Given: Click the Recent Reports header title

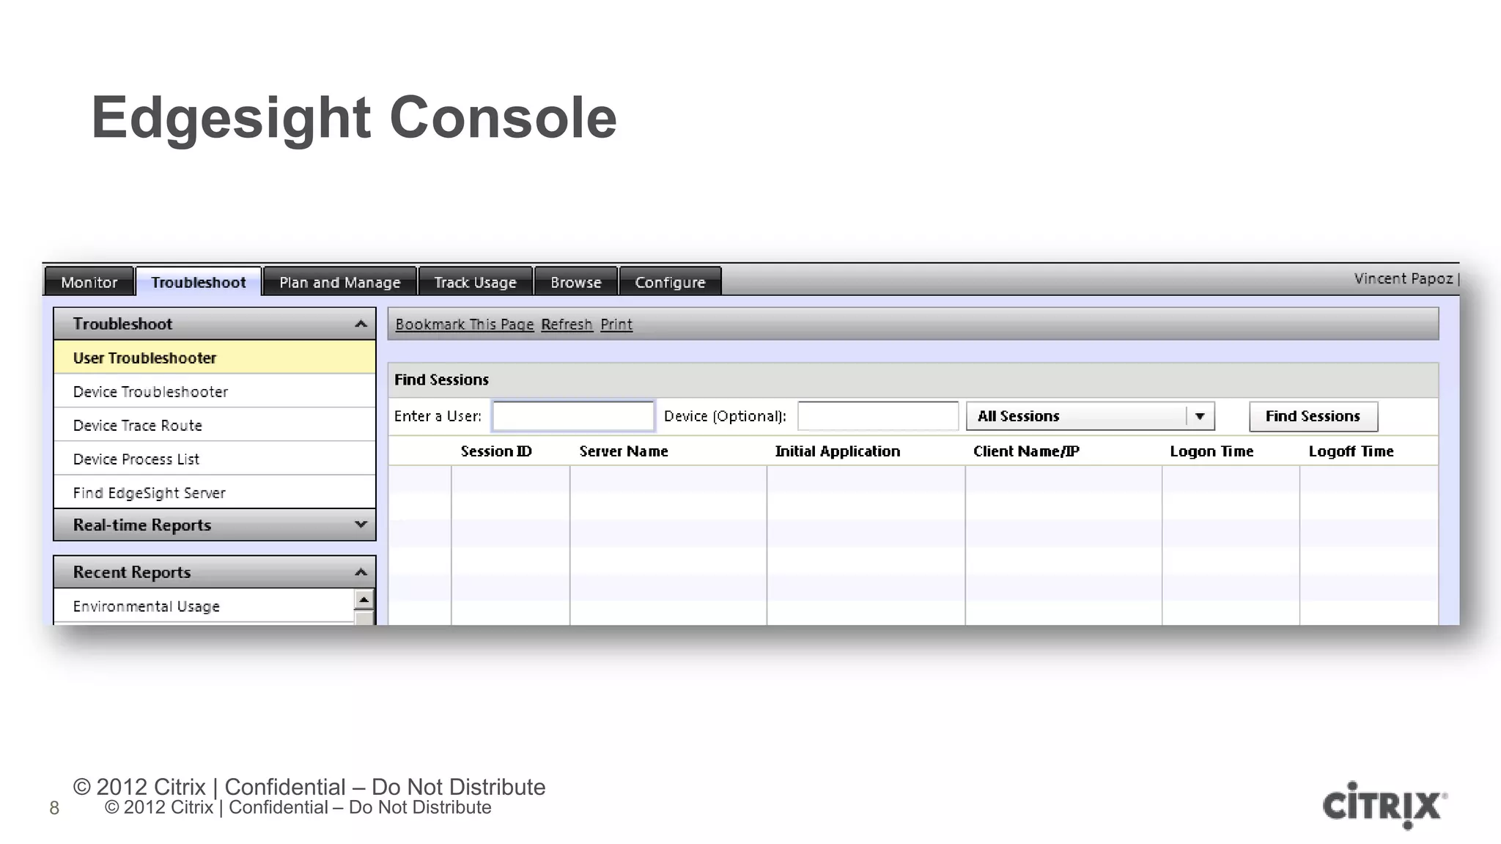Looking at the screenshot, I should (x=132, y=572).
